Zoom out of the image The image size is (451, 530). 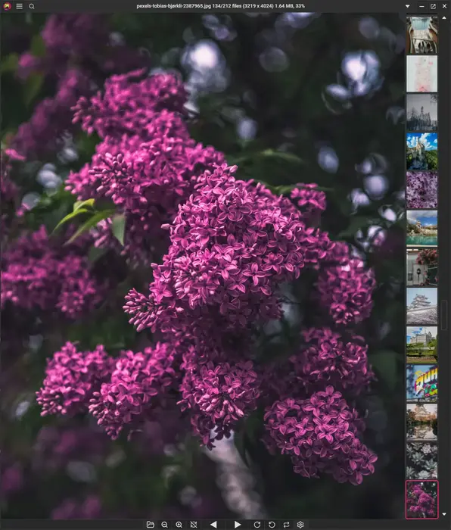pos(164,524)
